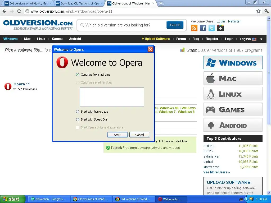Viewport: 271px width, 203px height.
Task: Click the saved sessions list box
Action: pyautogui.click(x=112, y=97)
